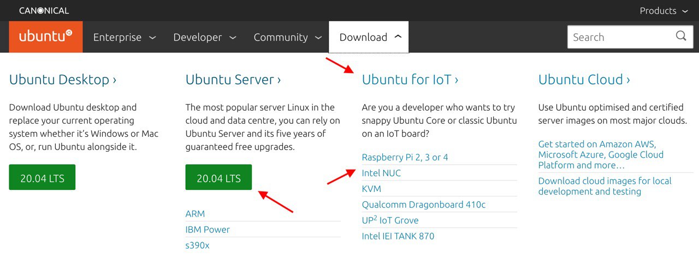Open Get started on Amazon AWS link

coord(601,155)
